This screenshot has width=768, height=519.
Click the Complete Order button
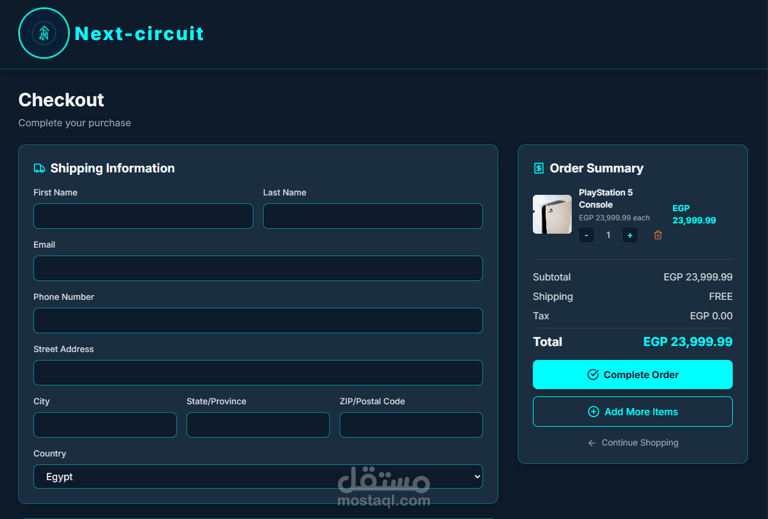(x=633, y=375)
